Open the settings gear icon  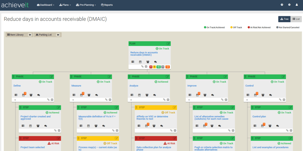(289, 5)
